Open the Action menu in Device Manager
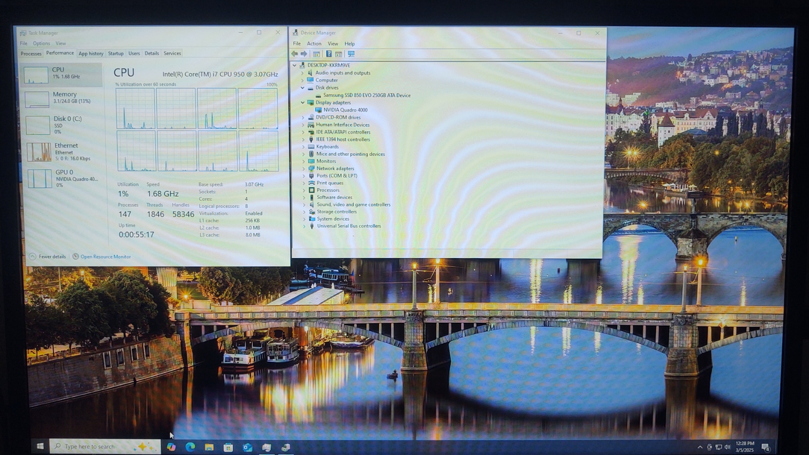The width and height of the screenshot is (809, 455). [x=314, y=44]
